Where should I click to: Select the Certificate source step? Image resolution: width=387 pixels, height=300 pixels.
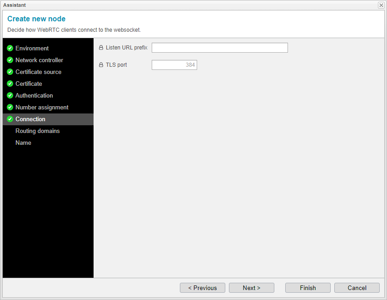click(x=38, y=72)
